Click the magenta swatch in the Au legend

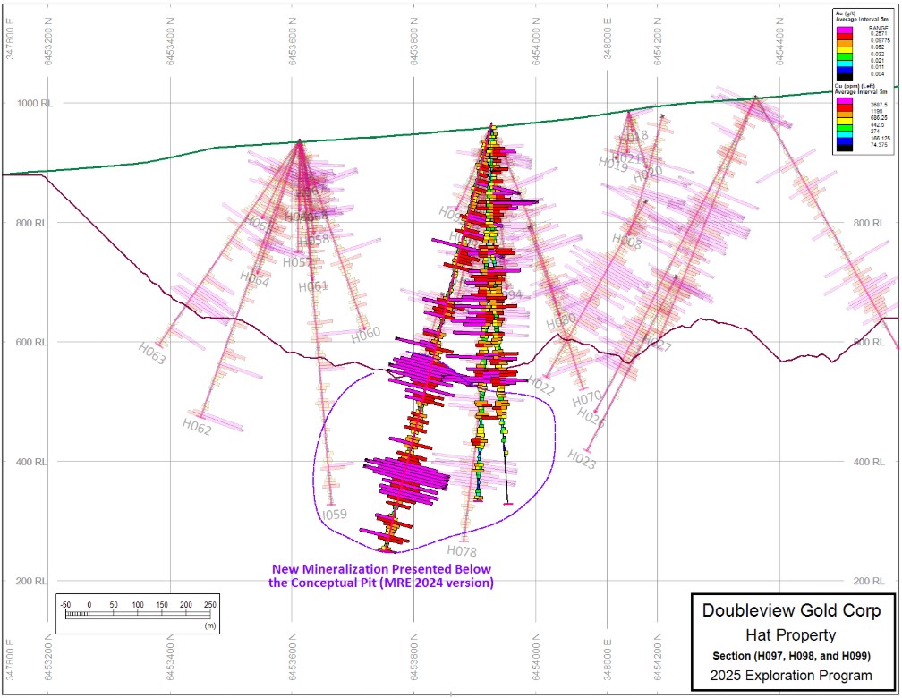[x=843, y=30]
